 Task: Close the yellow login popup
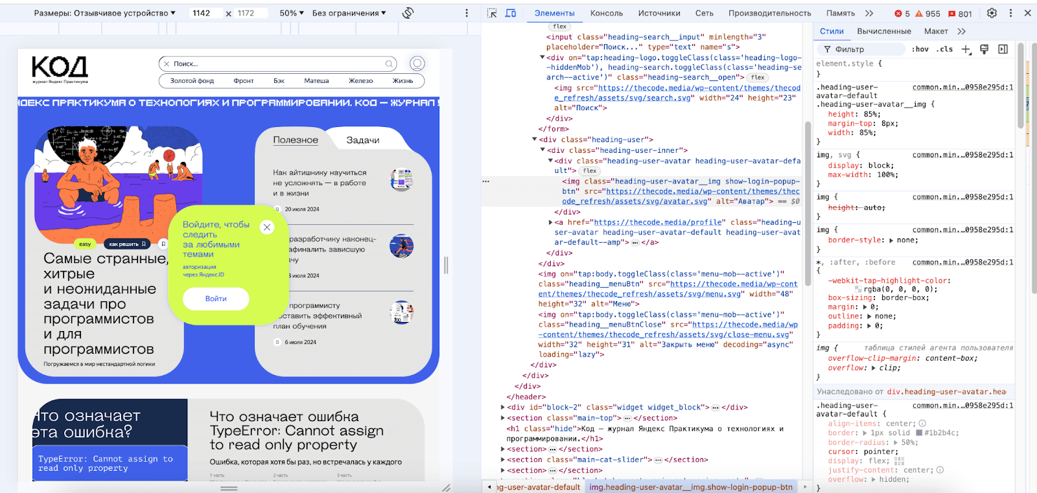267,227
